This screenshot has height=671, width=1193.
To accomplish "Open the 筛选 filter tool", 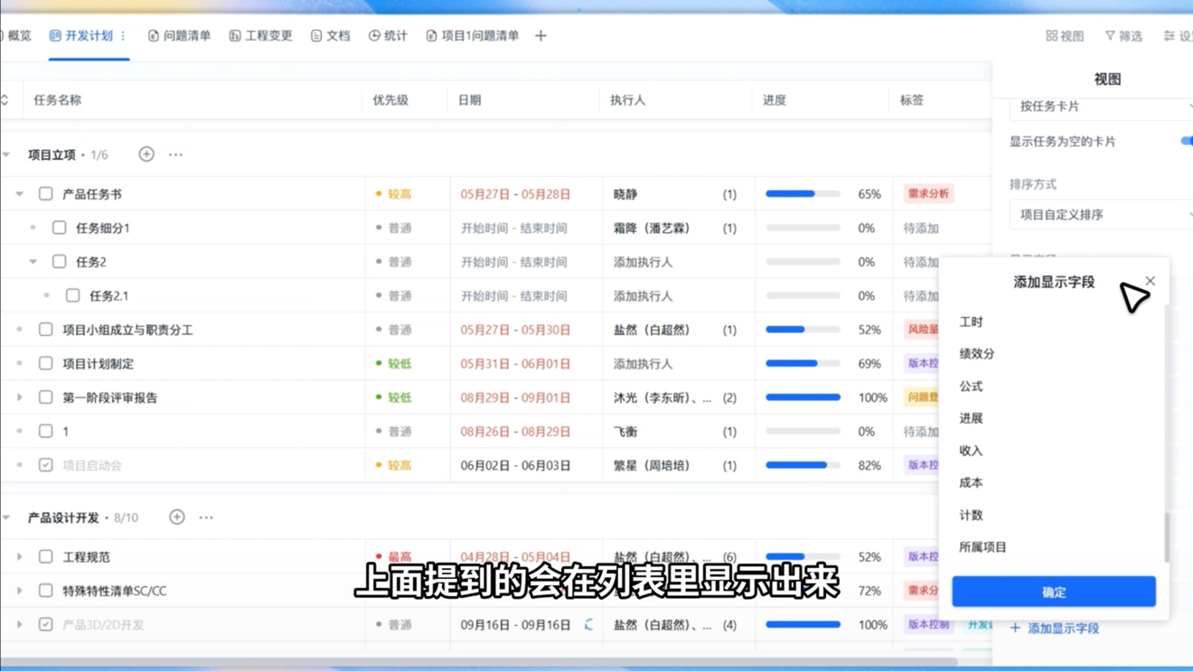I will pos(1123,36).
